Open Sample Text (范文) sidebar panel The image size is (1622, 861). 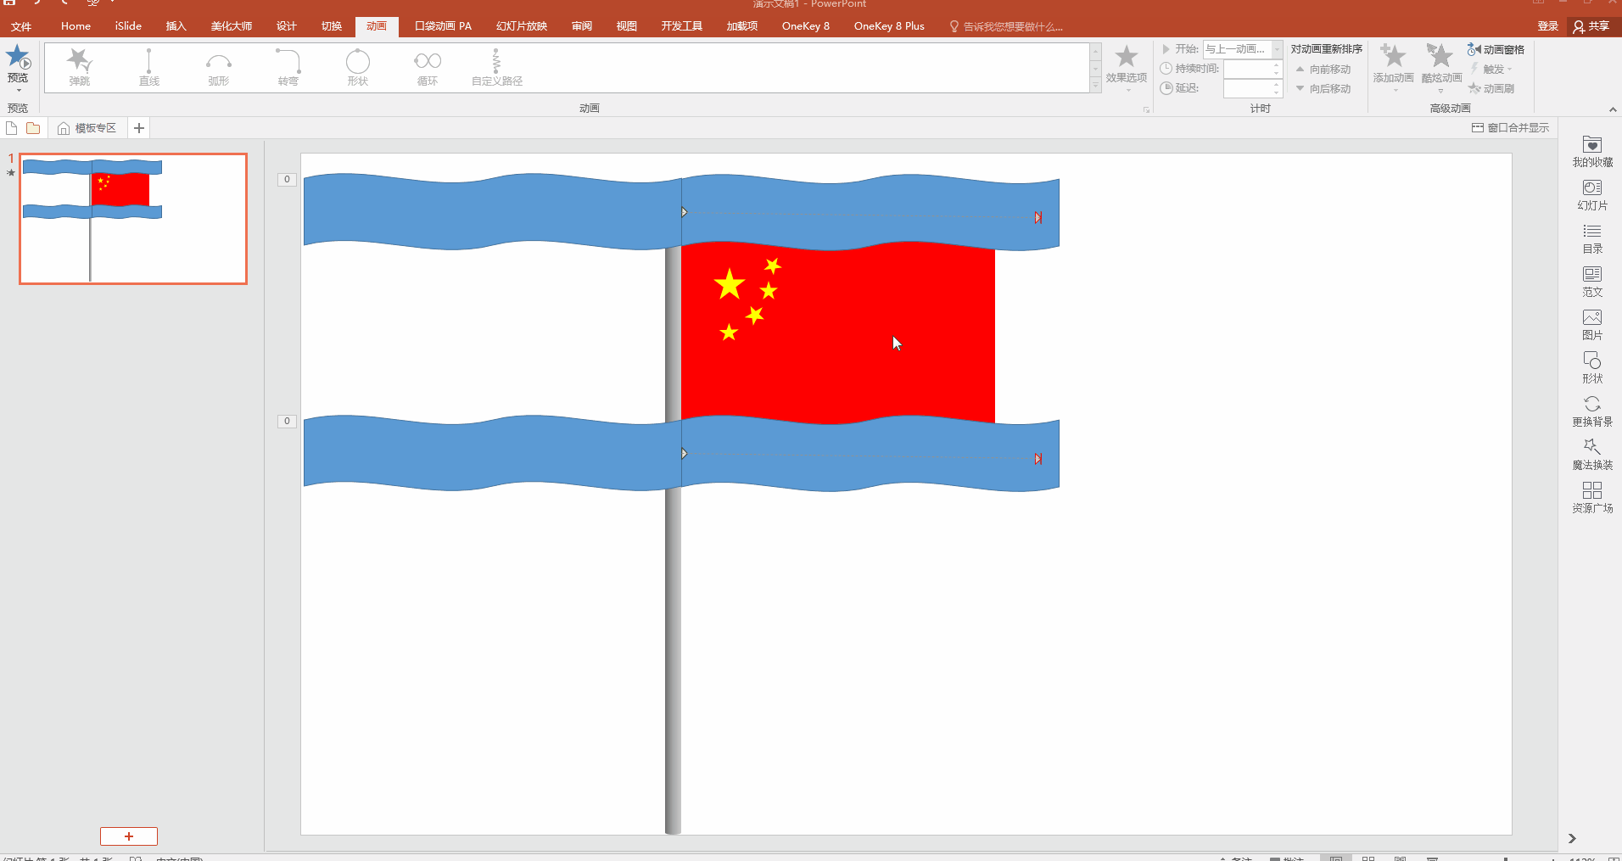(1592, 282)
